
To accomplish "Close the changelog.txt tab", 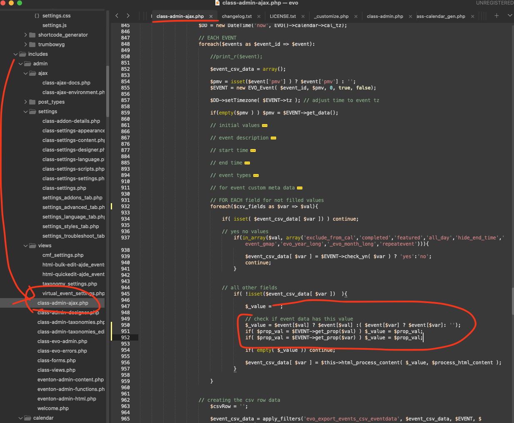I will [259, 17].
